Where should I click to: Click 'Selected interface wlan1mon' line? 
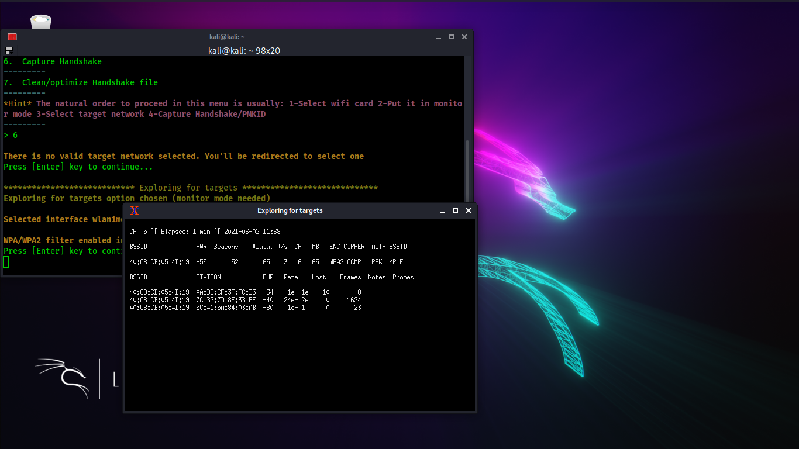click(63, 219)
